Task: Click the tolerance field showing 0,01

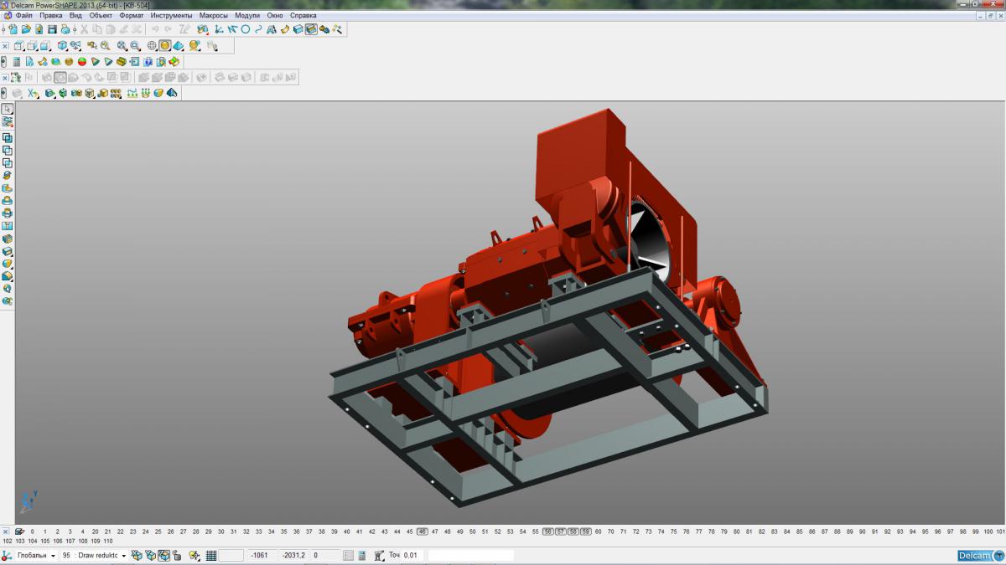Action: tap(412, 555)
